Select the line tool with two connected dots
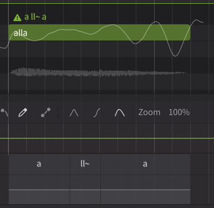 [46, 112]
